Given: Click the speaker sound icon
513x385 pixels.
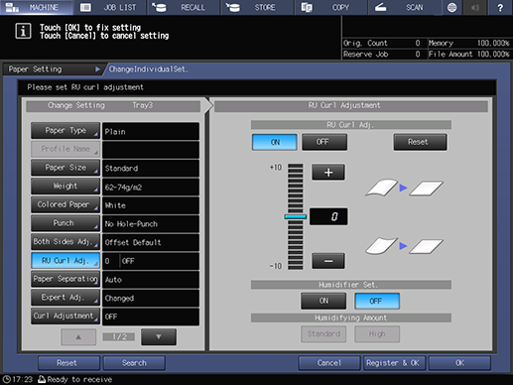Looking at the screenshot, I should click(475, 7).
